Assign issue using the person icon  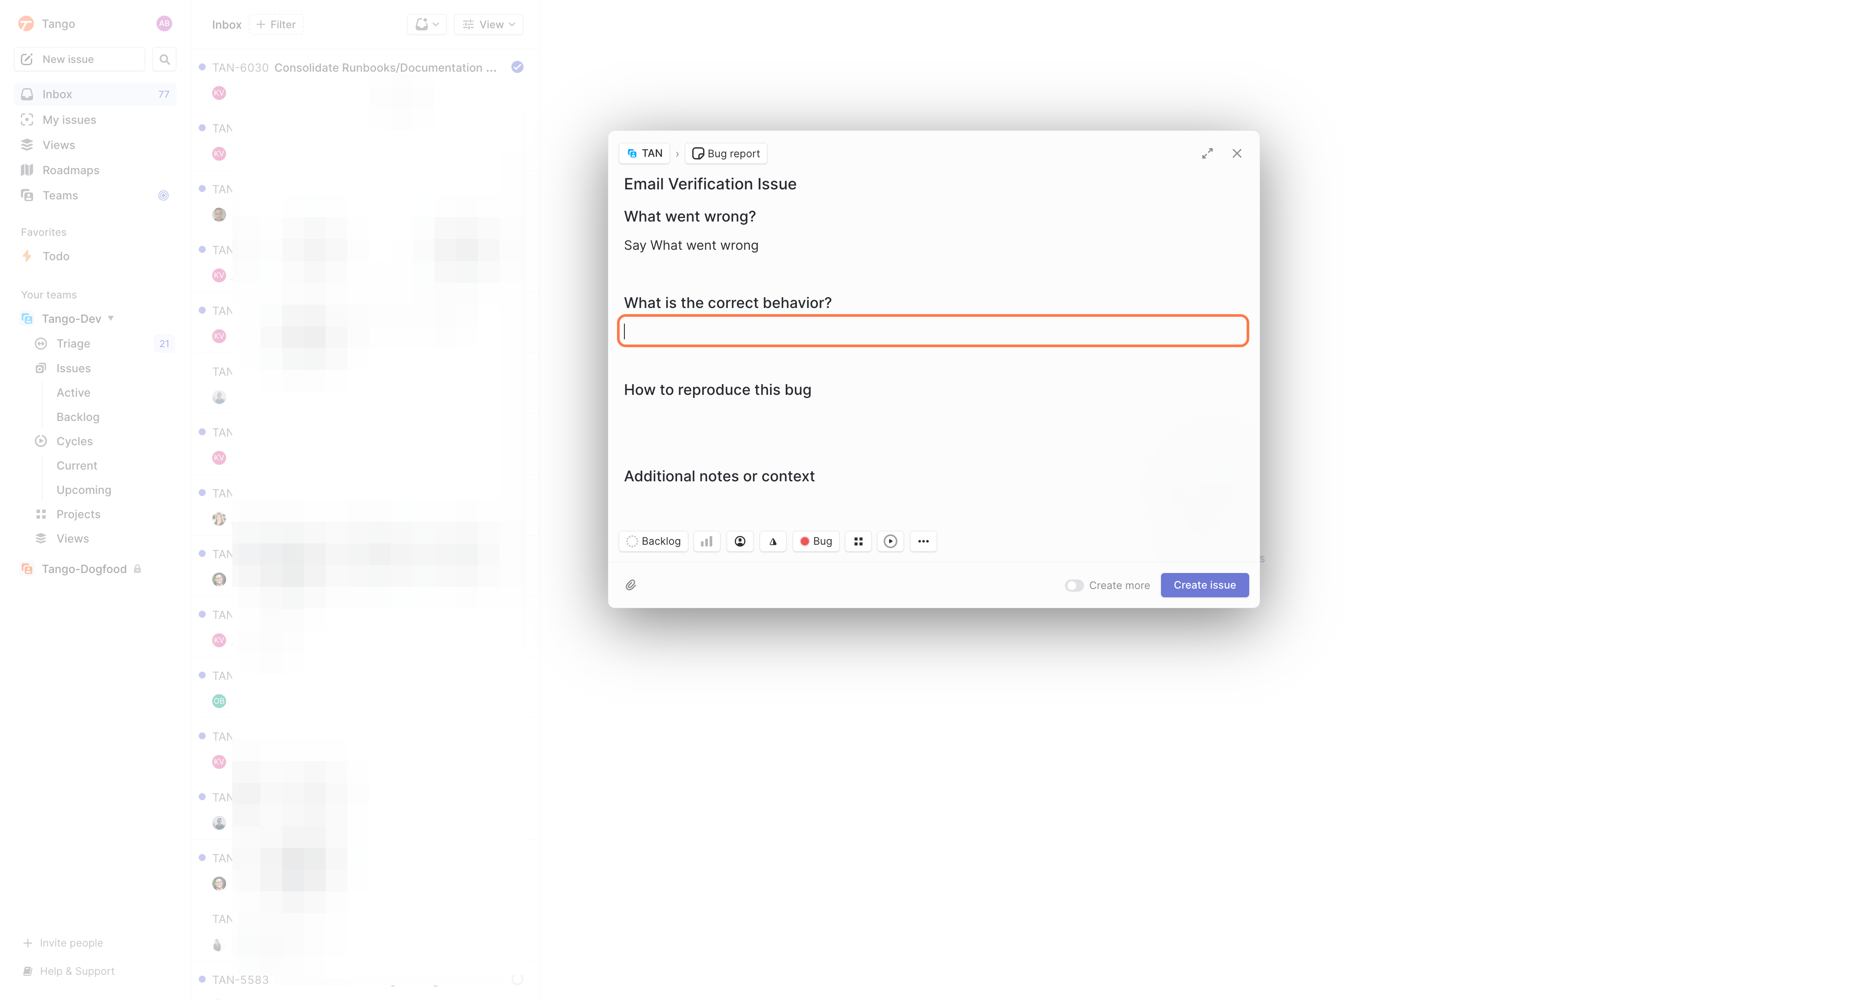coord(740,541)
